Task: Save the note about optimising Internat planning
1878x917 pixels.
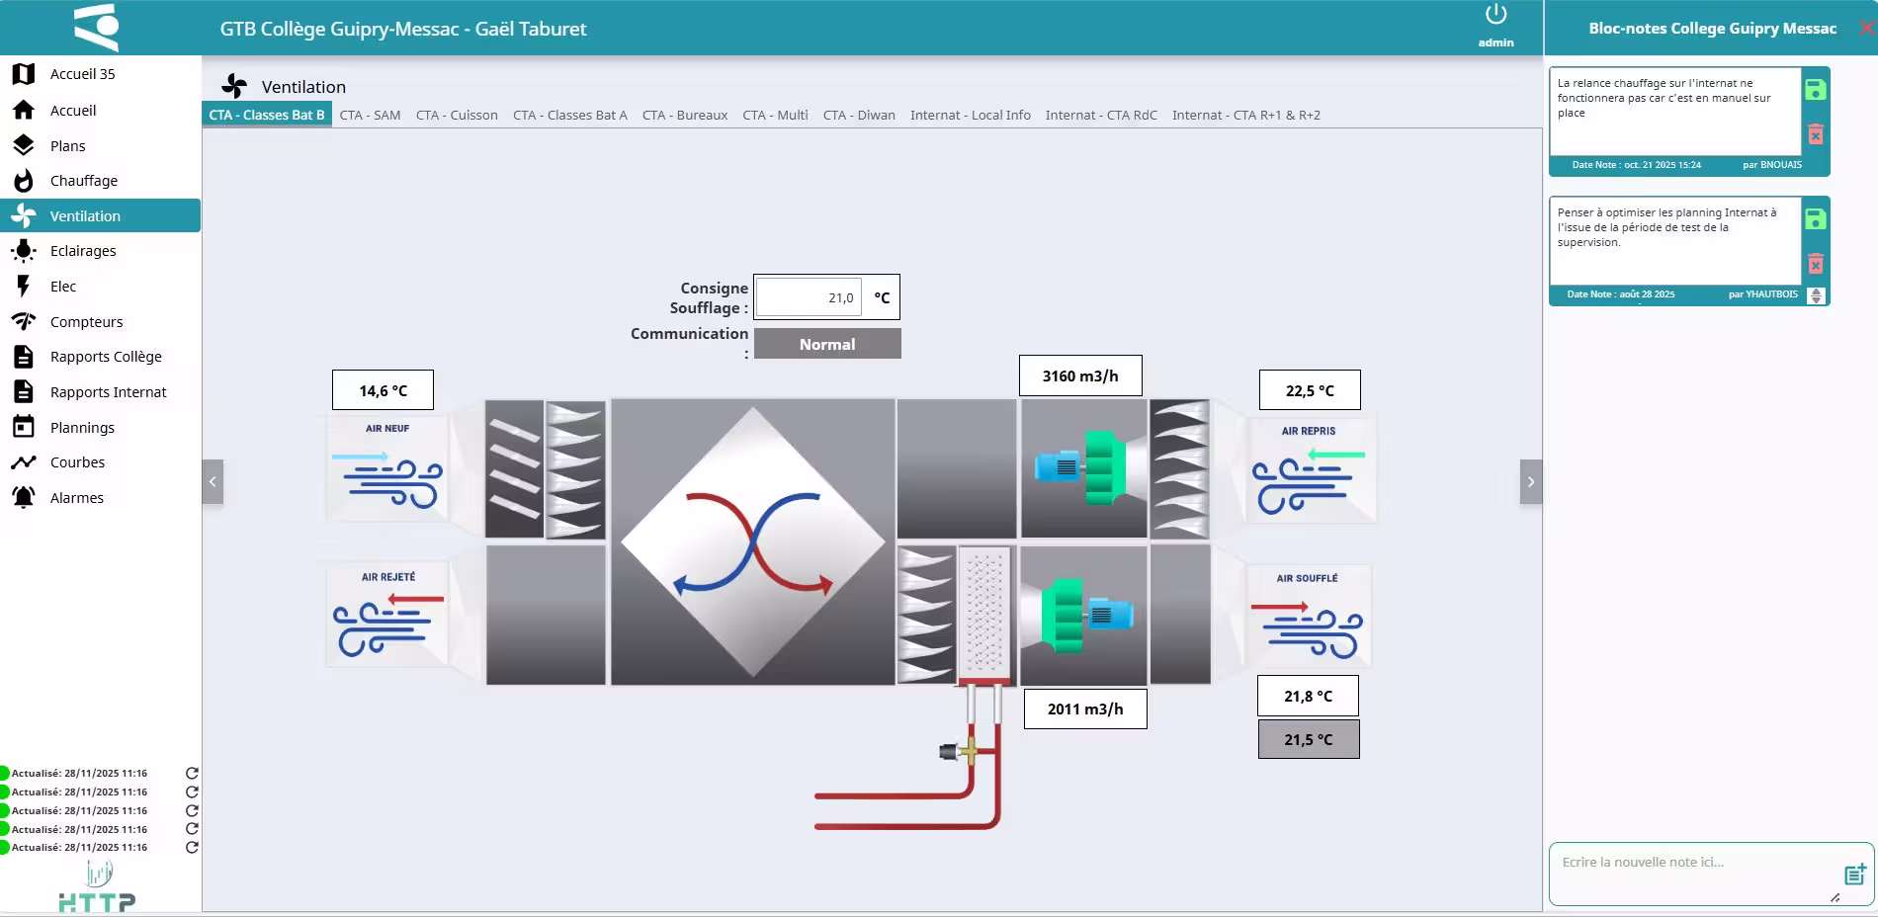Action: (1815, 219)
